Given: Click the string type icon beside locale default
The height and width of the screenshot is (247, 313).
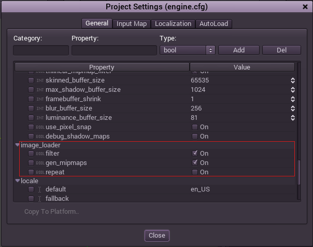Looking at the screenshot, I should pyautogui.click(x=40, y=189).
